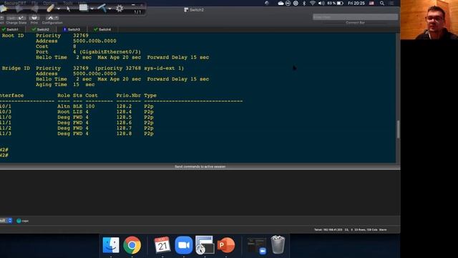Switch to the Switch1 session tab
This screenshot has width=458, height=258.
pos(12,29)
